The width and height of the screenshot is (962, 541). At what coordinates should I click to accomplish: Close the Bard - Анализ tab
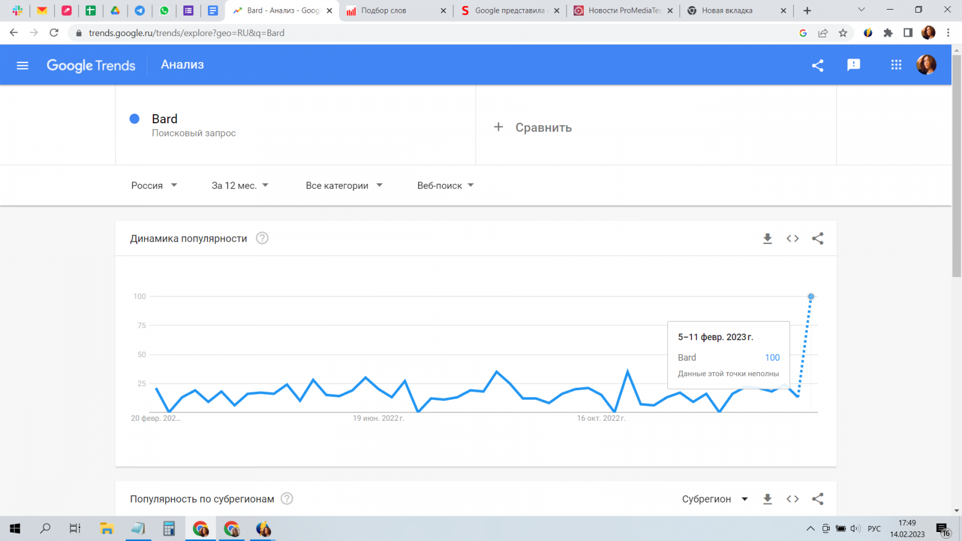329,10
